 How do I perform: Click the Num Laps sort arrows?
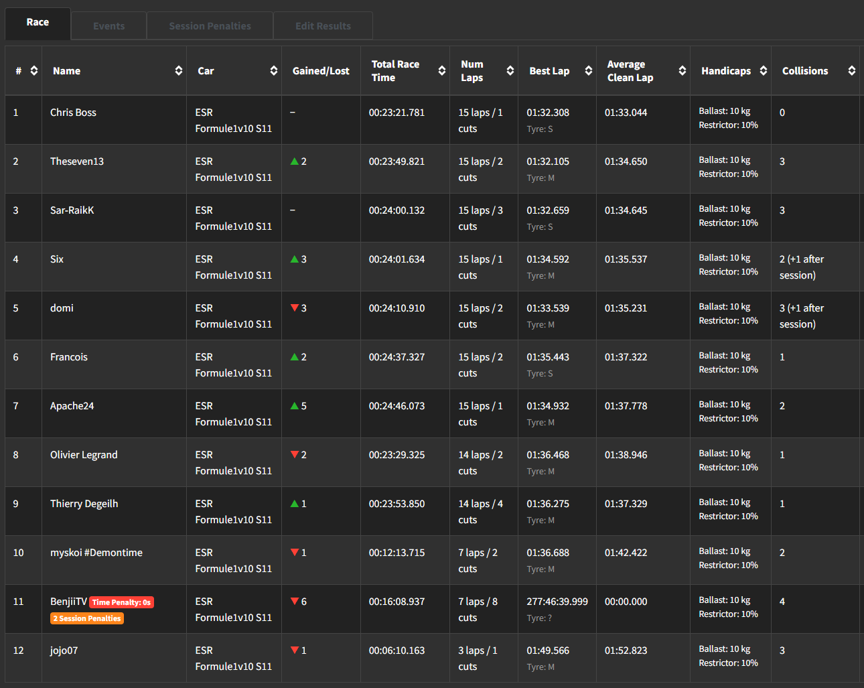point(510,71)
